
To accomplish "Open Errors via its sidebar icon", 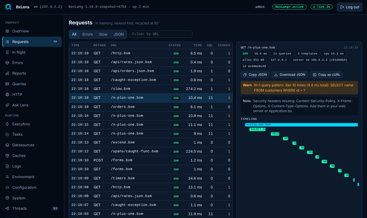I will coord(7,63).
